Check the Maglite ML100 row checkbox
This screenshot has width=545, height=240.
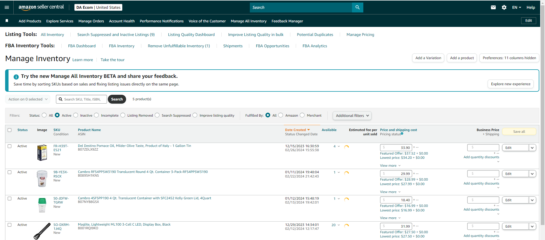tap(10, 225)
